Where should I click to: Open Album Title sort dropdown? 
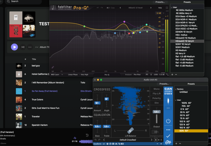42,47
